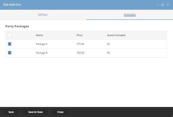
Task: Sort by the Name column header
Action: [39, 35]
